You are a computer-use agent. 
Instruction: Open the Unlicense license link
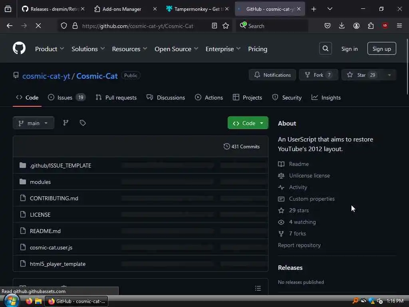point(310,176)
